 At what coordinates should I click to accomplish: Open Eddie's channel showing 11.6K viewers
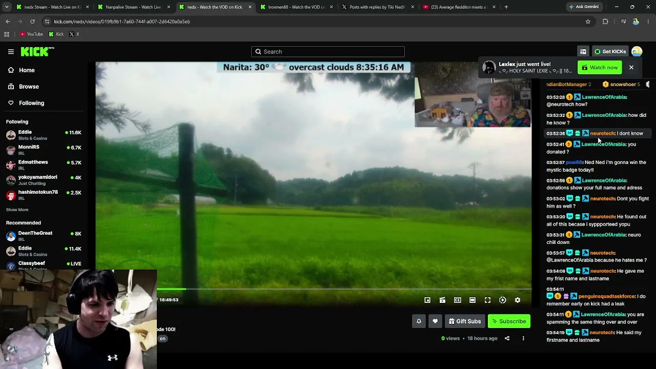click(x=44, y=135)
